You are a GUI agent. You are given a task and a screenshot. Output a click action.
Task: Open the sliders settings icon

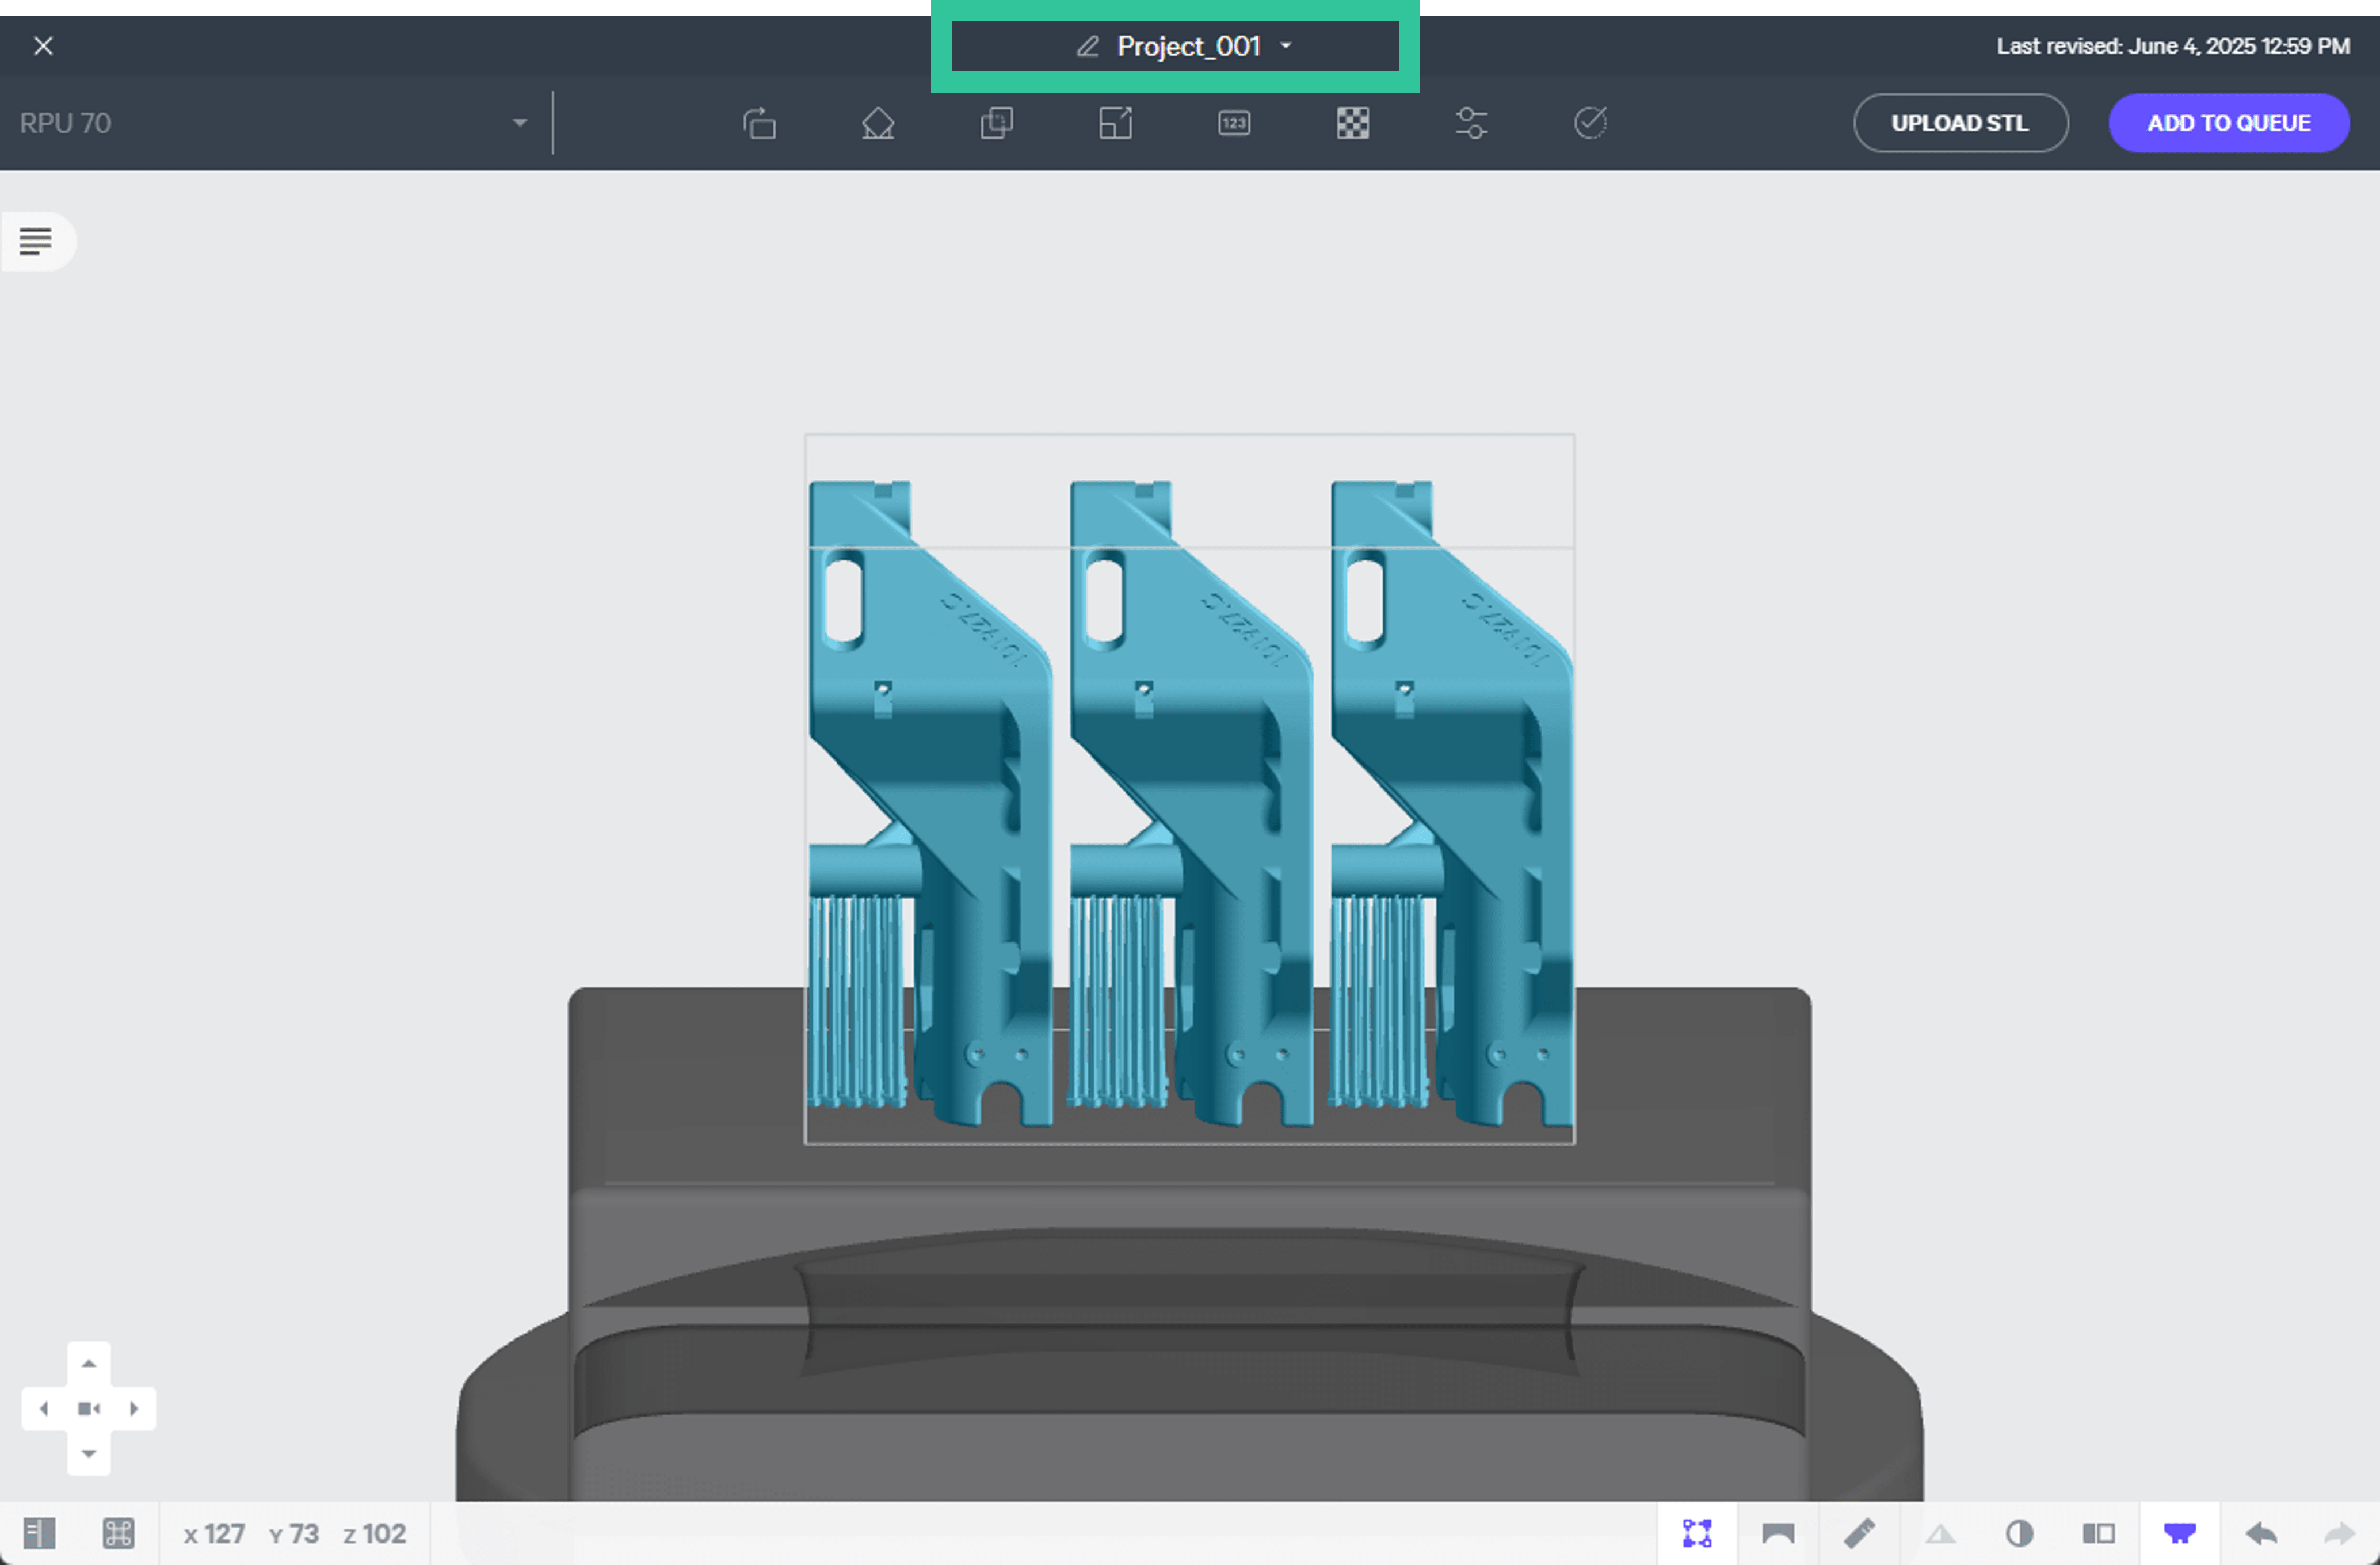(1471, 123)
